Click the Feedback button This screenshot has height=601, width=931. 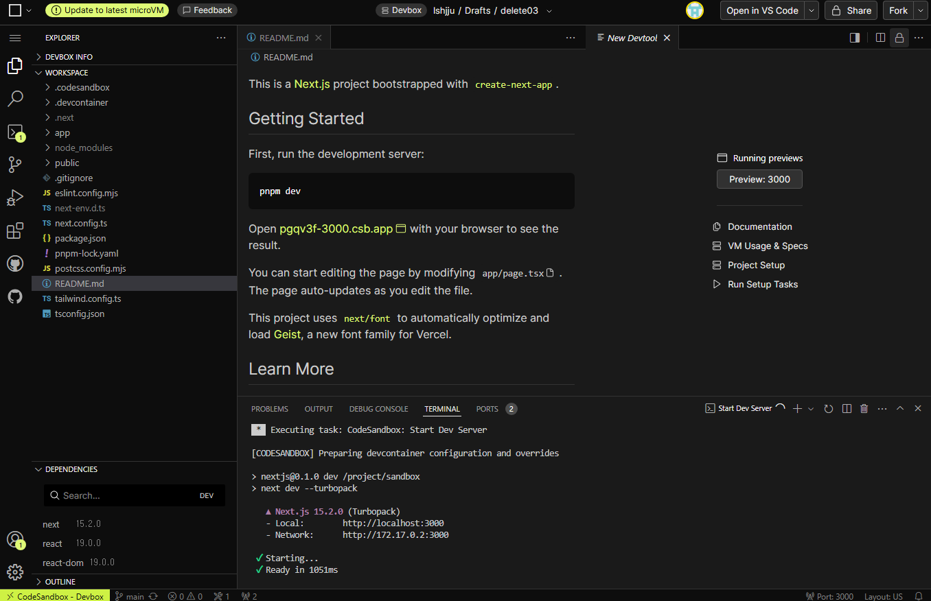click(207, 10)
